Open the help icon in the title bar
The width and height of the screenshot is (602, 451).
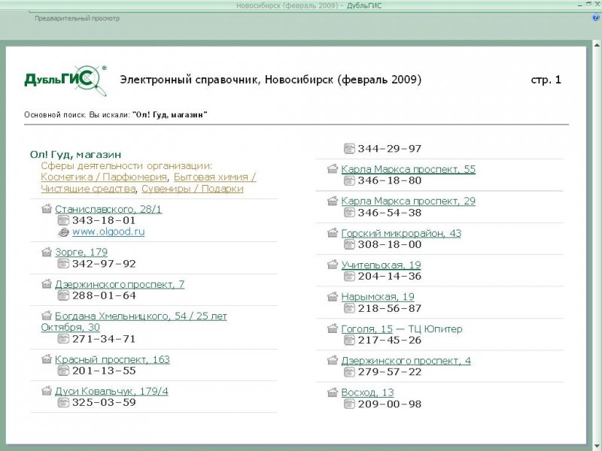pos(596,17)
